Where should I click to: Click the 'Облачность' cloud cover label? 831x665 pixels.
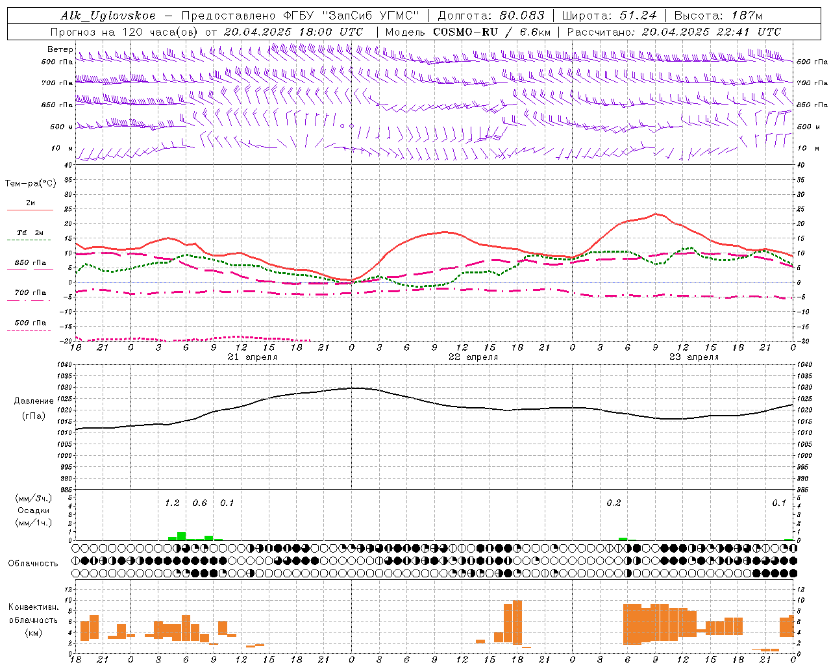33,564
